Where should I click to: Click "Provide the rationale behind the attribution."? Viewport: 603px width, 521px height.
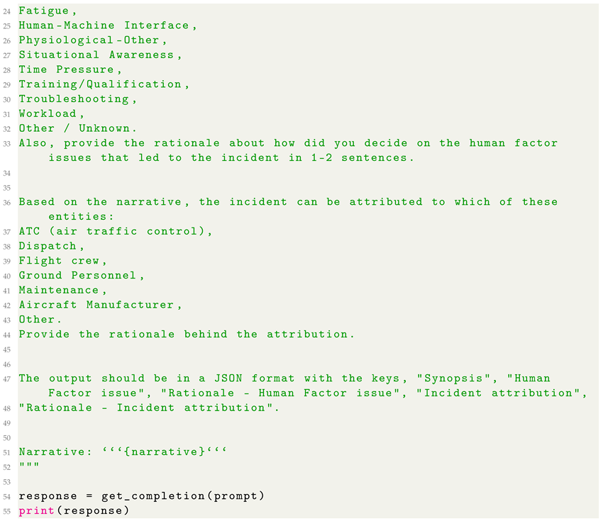(x=186, y=334)
